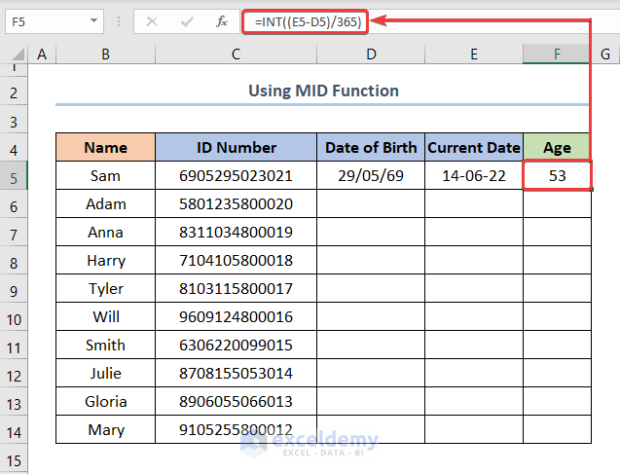Select the column F header

(557, 55)
